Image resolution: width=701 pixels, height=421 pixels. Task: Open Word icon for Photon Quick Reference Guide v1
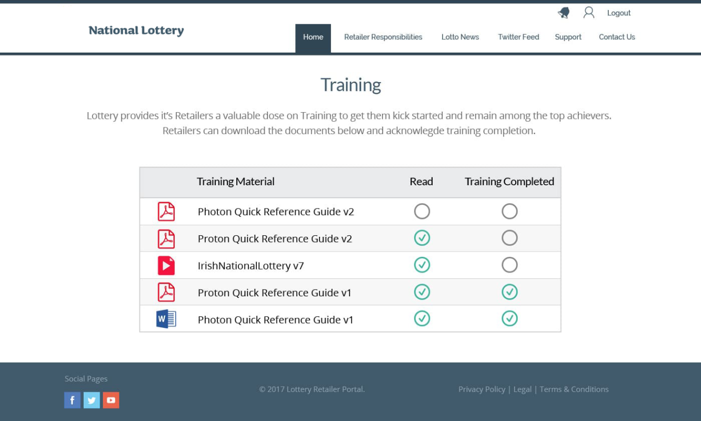[166, 319]
